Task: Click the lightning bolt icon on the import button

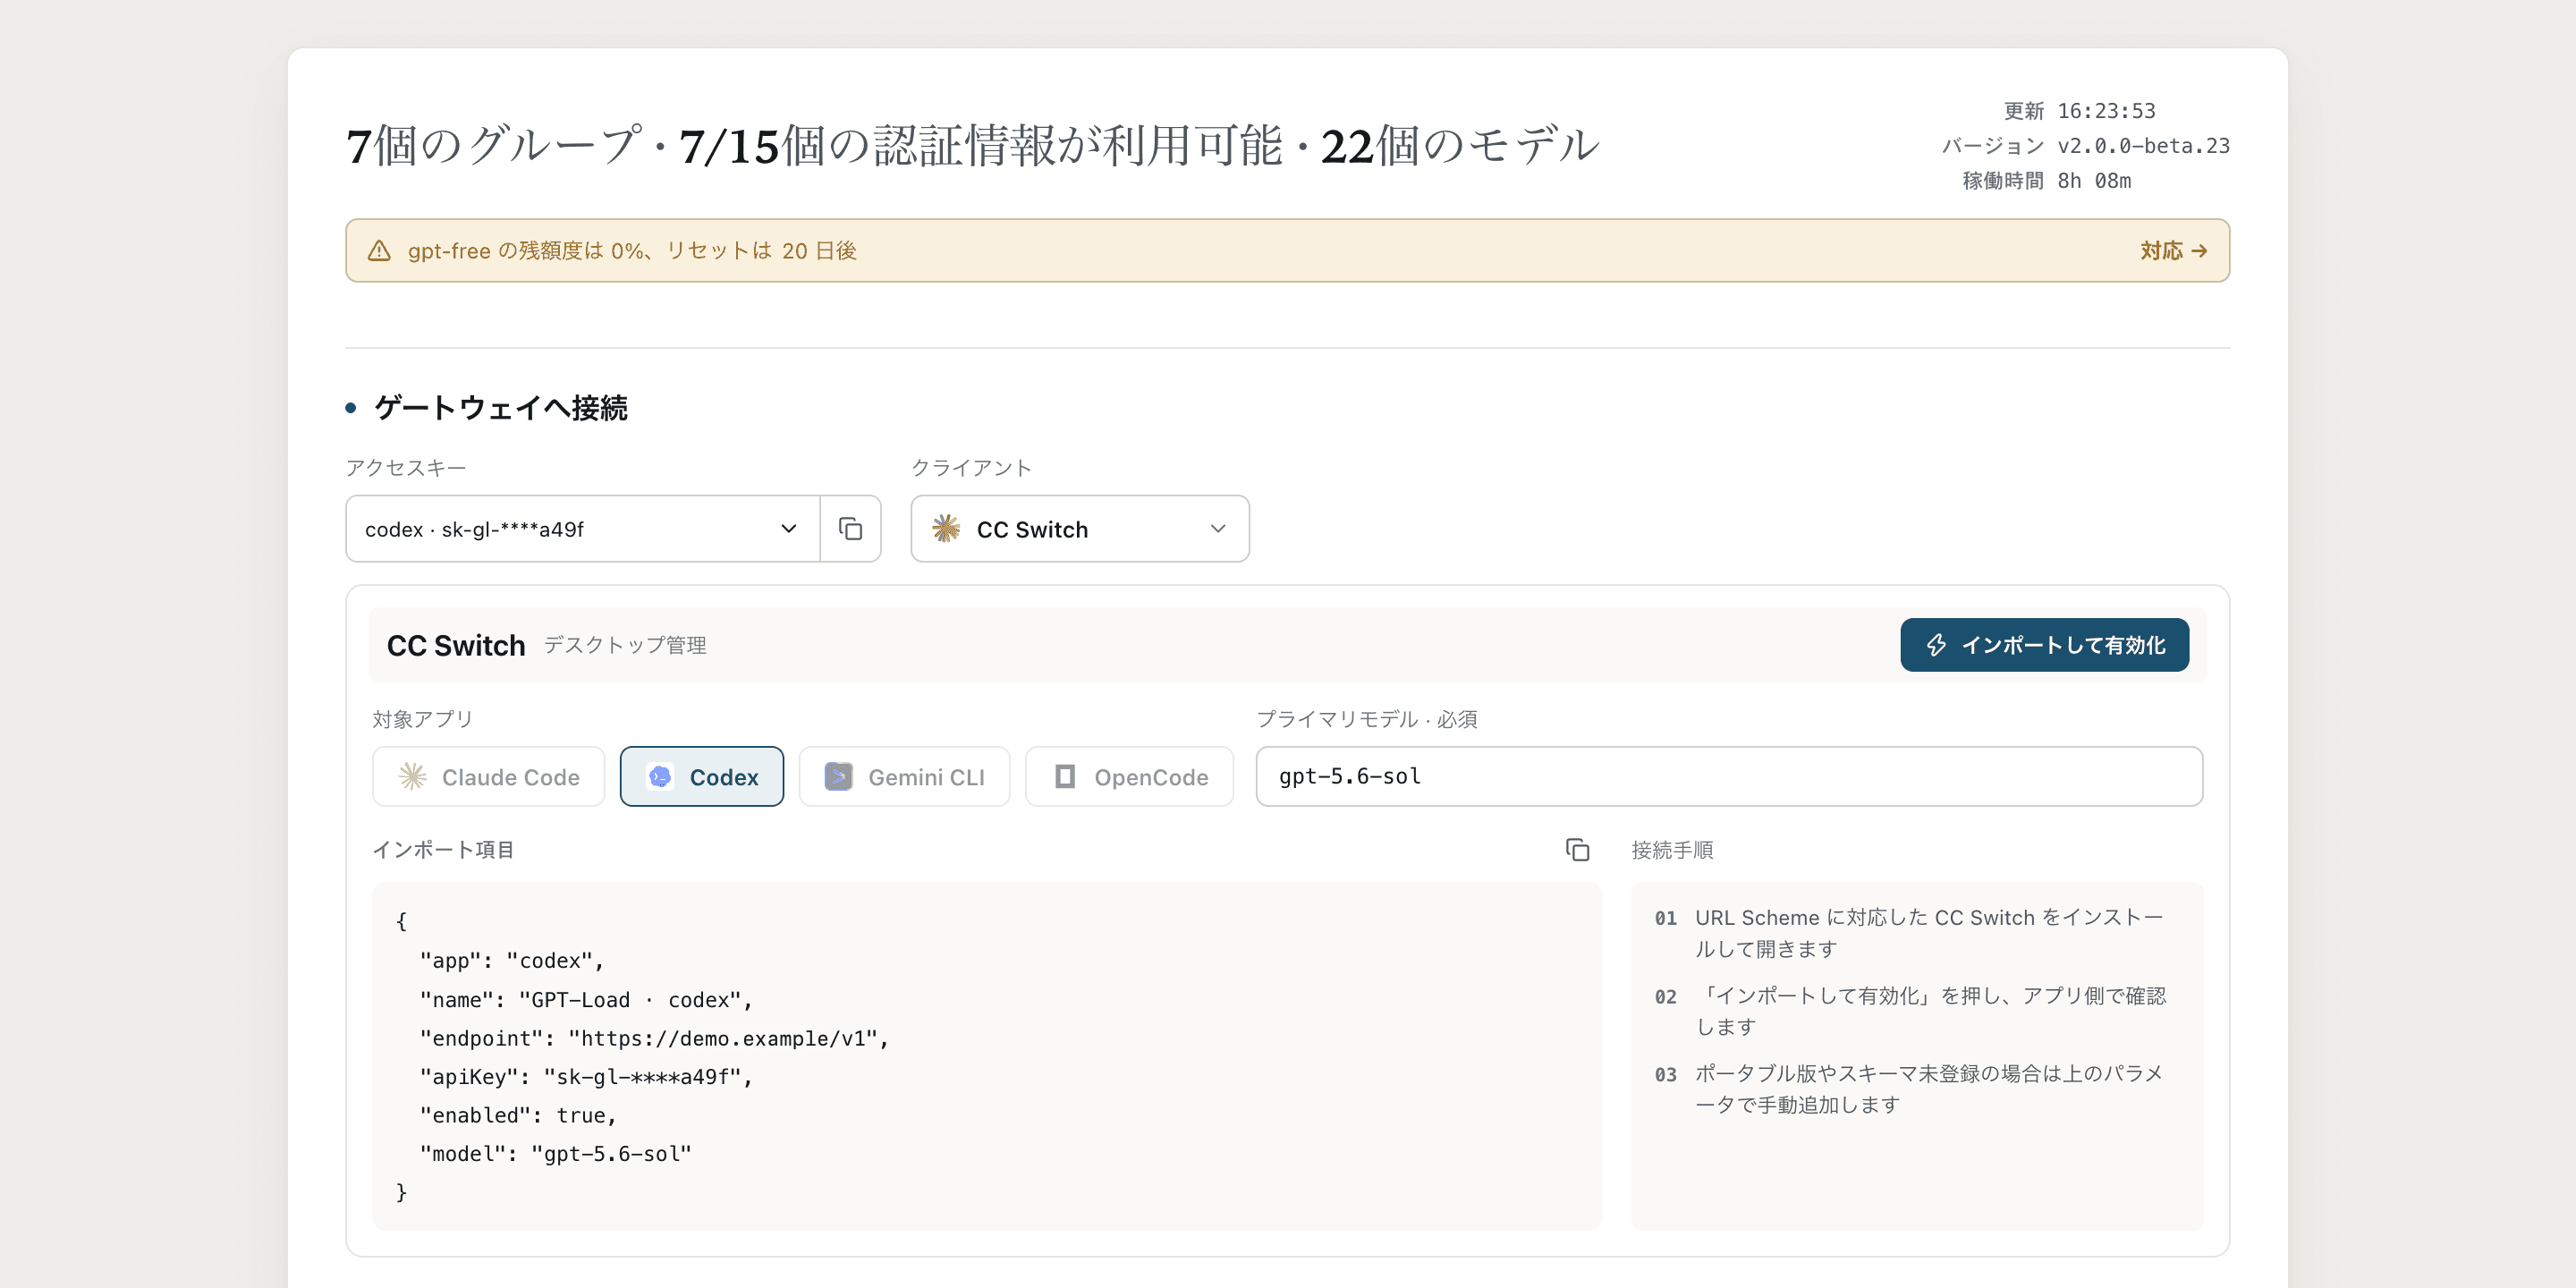Action: click(1936, 645)
